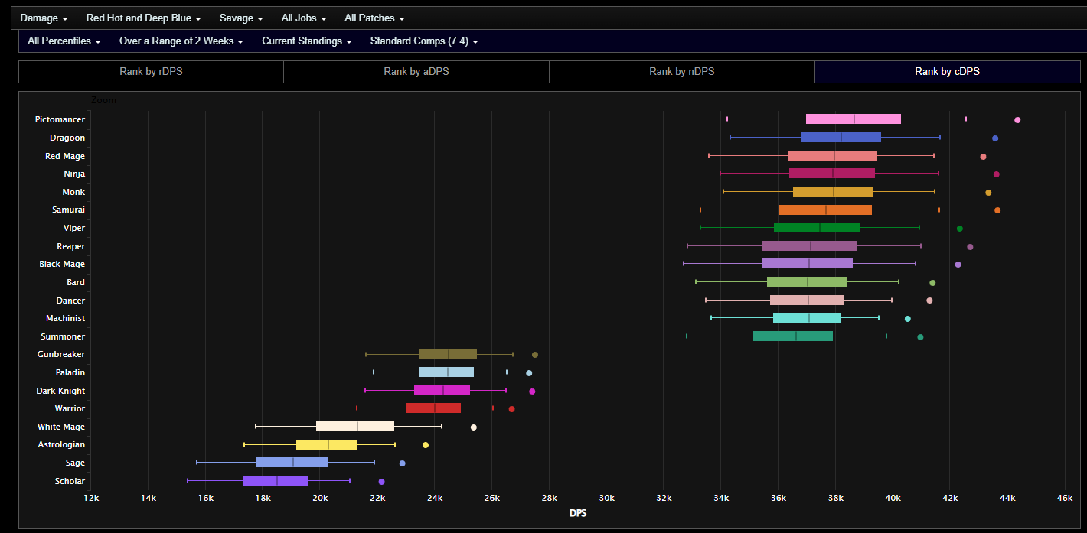Click the Sage job label
The height and width of the screenshot is (533, 1087).
click(x=75, y=463)
